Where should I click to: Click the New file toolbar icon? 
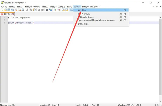(x=2, y=10)
